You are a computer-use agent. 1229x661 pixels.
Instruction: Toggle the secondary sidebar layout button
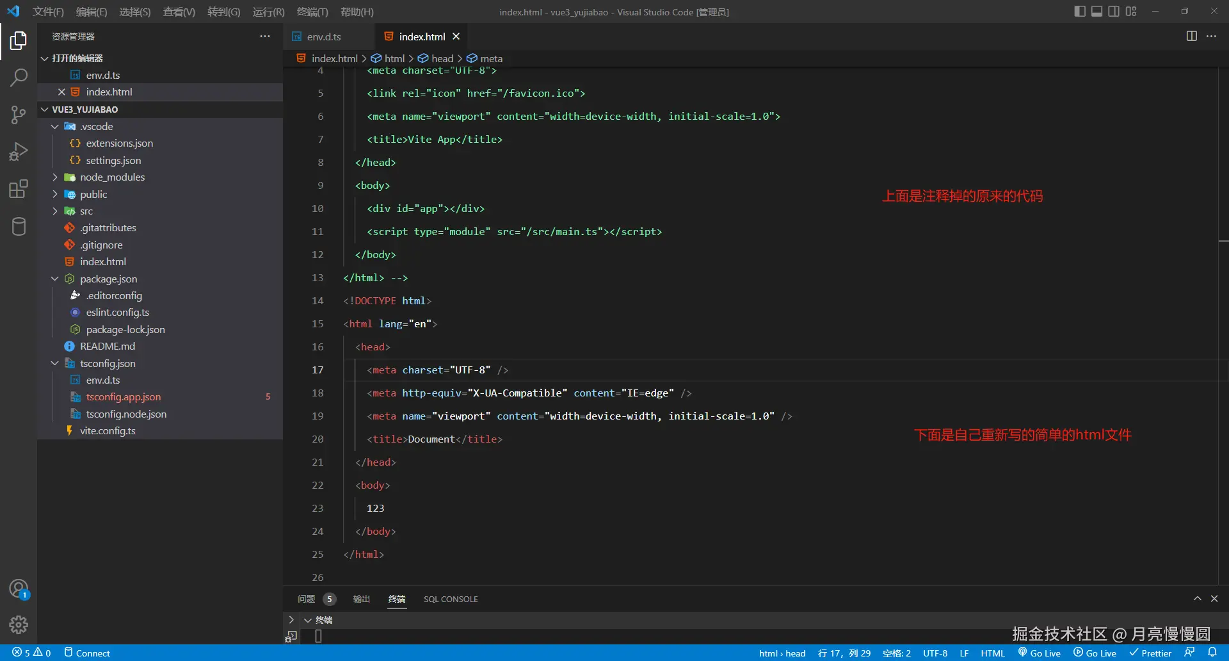coord(1114,12)
